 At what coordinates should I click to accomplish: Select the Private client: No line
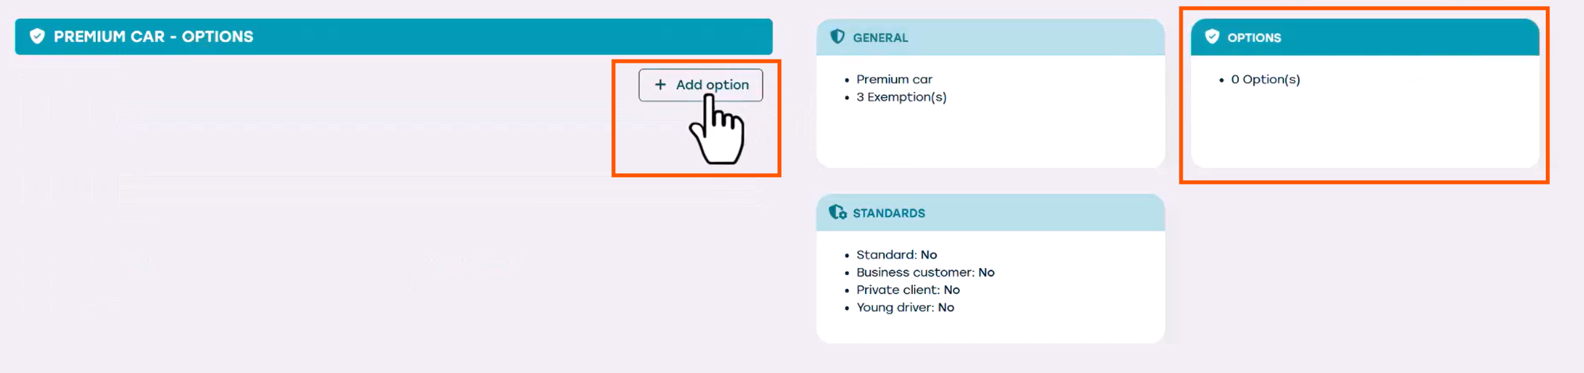(908, 290)
